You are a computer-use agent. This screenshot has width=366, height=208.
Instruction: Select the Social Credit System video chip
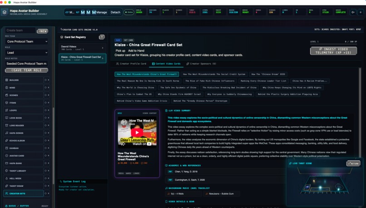tap(214, 74)
